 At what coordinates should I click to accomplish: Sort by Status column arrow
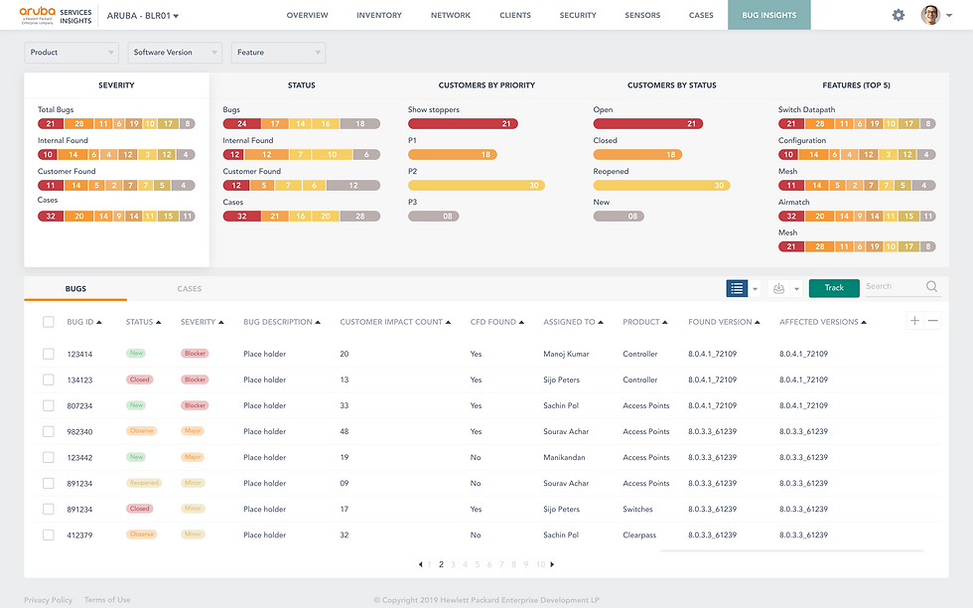click(158, 322)
